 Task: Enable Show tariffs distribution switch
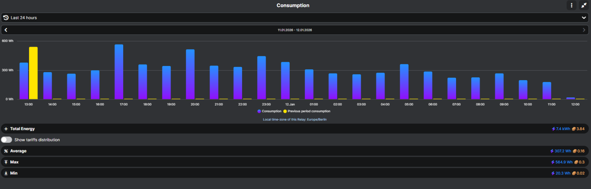pos(7,140)
